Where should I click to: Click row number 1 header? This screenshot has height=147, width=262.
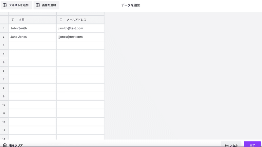[4, 28]
